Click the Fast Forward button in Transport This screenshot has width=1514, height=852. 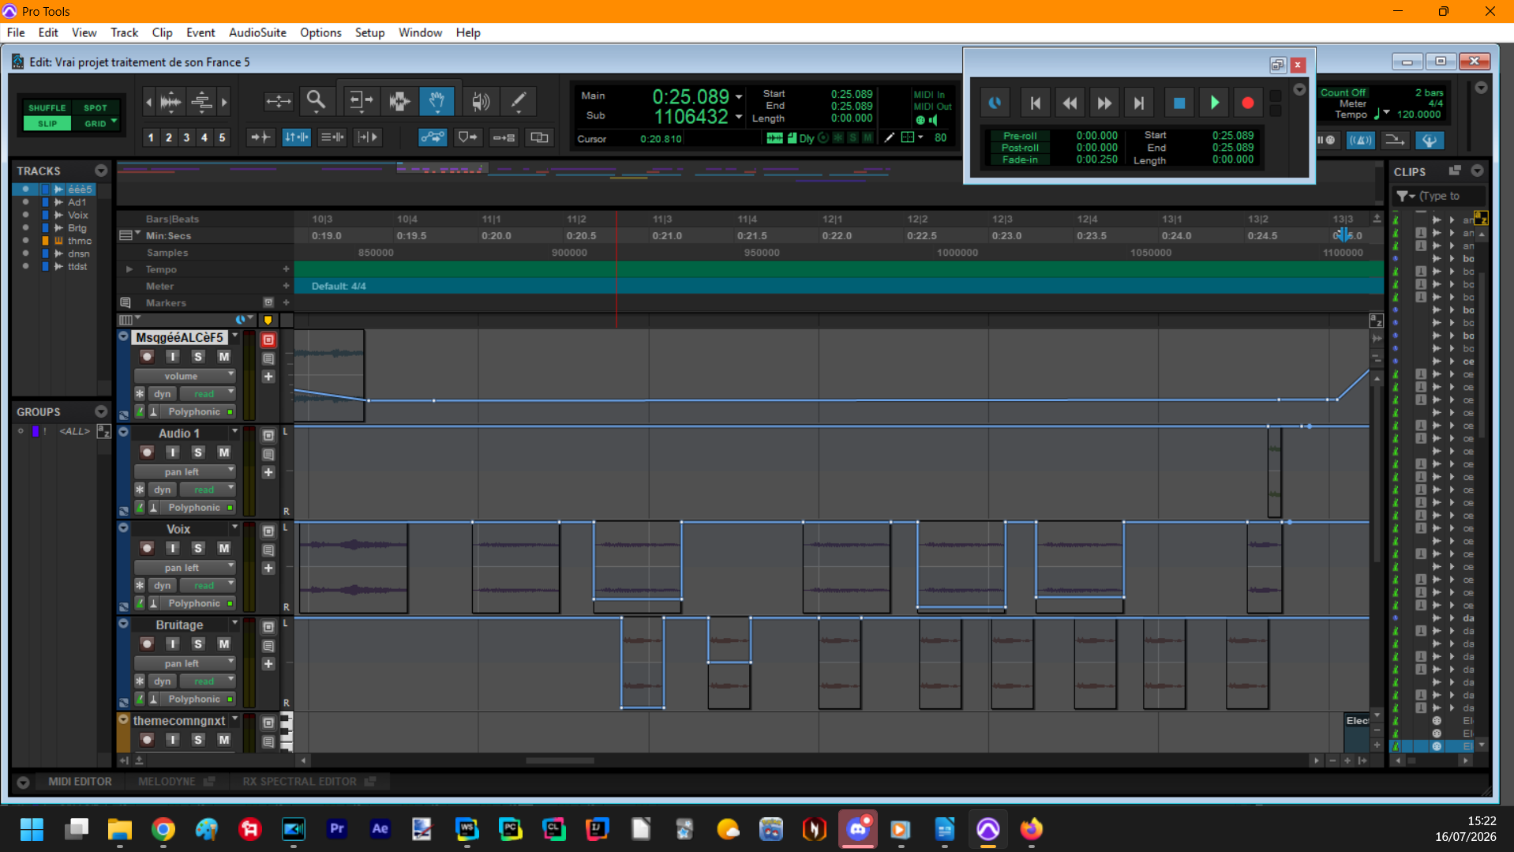coord(1104,103)
